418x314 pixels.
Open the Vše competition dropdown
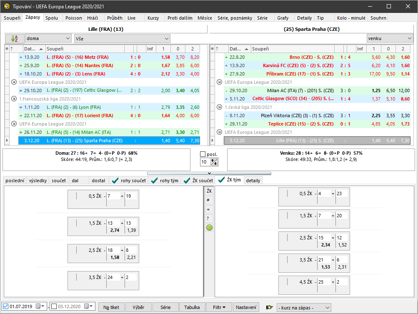[x=122, y=39]
